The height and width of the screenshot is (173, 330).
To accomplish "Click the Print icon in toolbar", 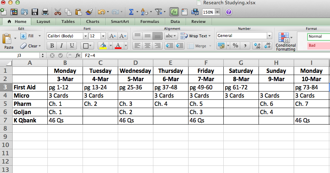I will coord(45,12).
